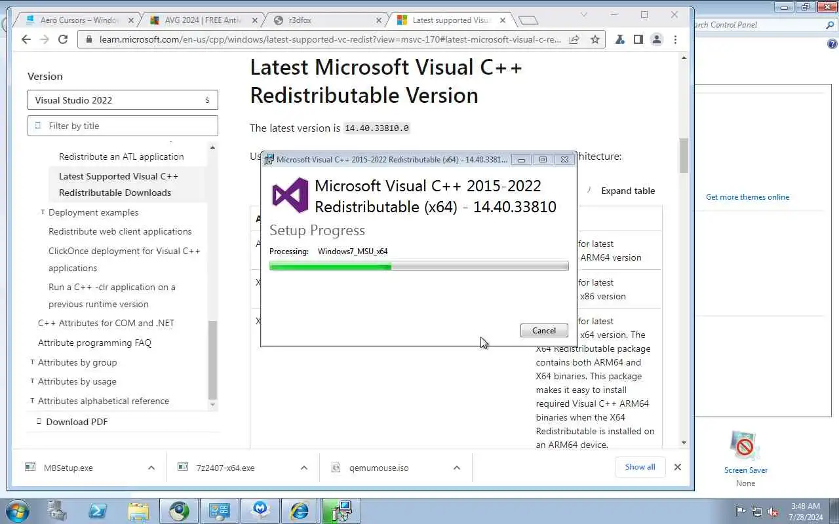Switch to Control Panel taskbar item
Screen dimensions: 839x524
[x=220, y=511]
